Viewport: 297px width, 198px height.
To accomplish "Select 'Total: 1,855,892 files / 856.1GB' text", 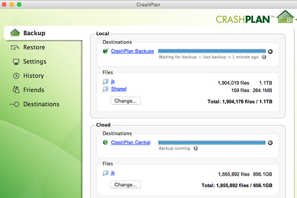I will coord(237,185).
